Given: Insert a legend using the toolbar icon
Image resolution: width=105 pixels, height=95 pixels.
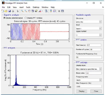Looking at the screenshot, I should [x=54, y=11].
